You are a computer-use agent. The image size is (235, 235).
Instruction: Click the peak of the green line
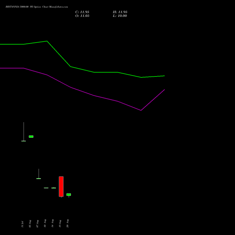pyautogui.click(x=47, y=41)
